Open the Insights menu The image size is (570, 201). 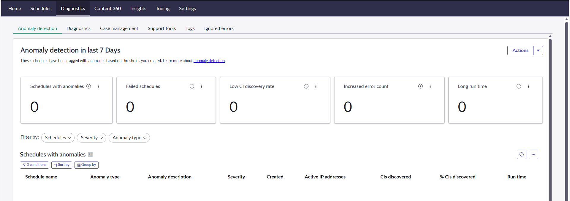tap(138, 8)
